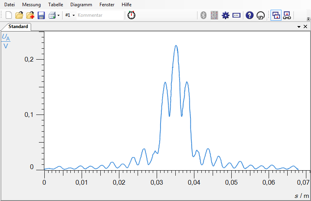Open the Messung menu
Screen dimensions: 311x201
click(31, 5)
